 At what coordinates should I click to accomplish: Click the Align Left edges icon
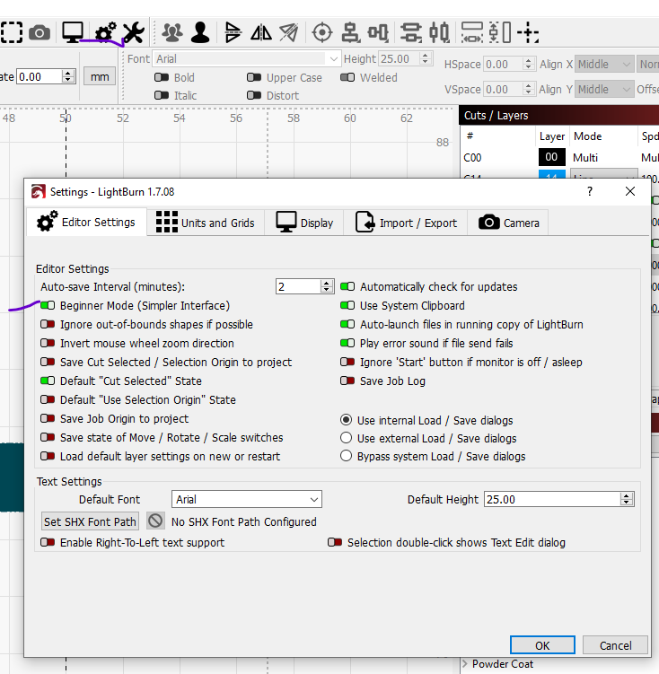tap(350, 32)
